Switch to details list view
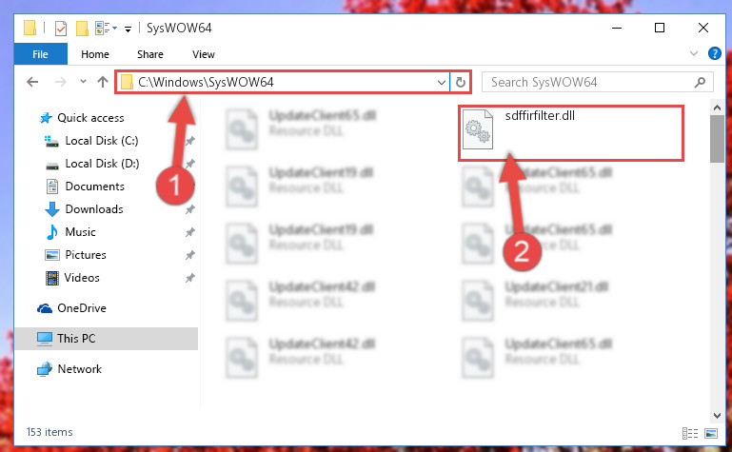Viewport: 732px width, 452px height. pyautogui.click(x=690, y=433)
